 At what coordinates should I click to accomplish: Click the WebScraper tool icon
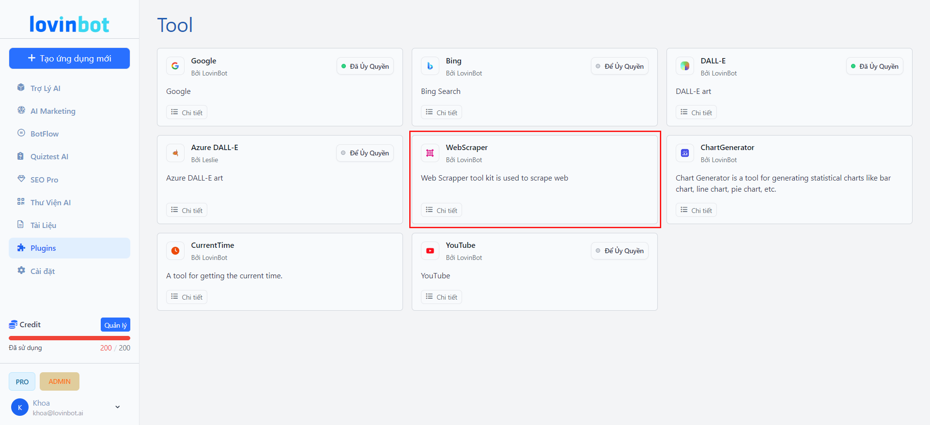(430, 153)
